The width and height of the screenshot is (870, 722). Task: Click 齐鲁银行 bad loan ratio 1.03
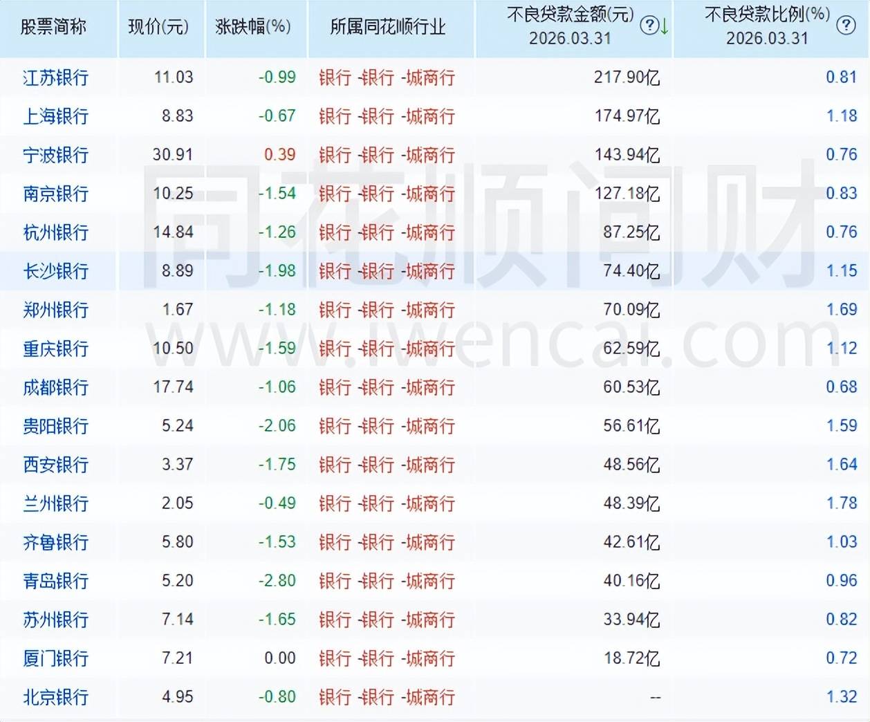[842, 541]
